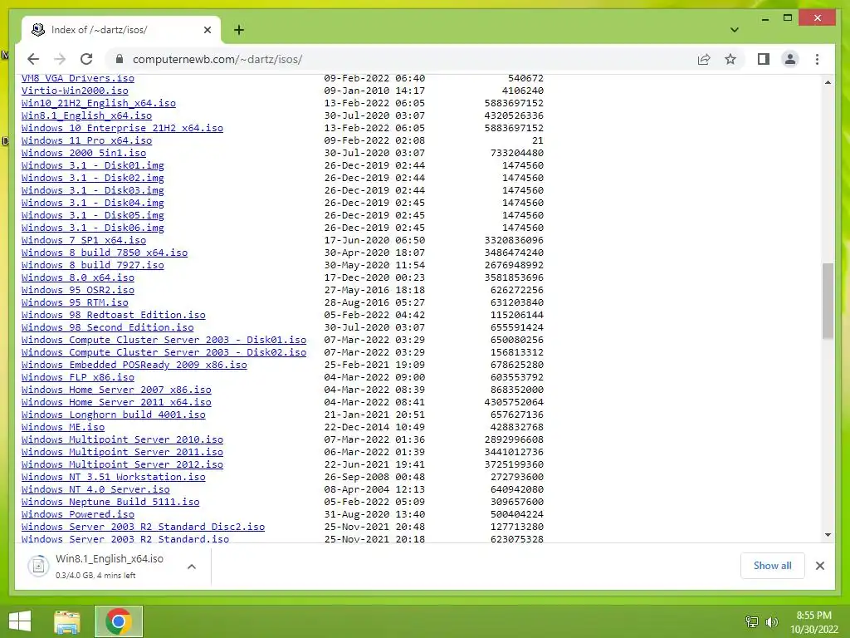Viewport: 850px width, 638px height.
Task: Click Windows_Home_Server_2011_x64.iso
Action: click(116, 403)
